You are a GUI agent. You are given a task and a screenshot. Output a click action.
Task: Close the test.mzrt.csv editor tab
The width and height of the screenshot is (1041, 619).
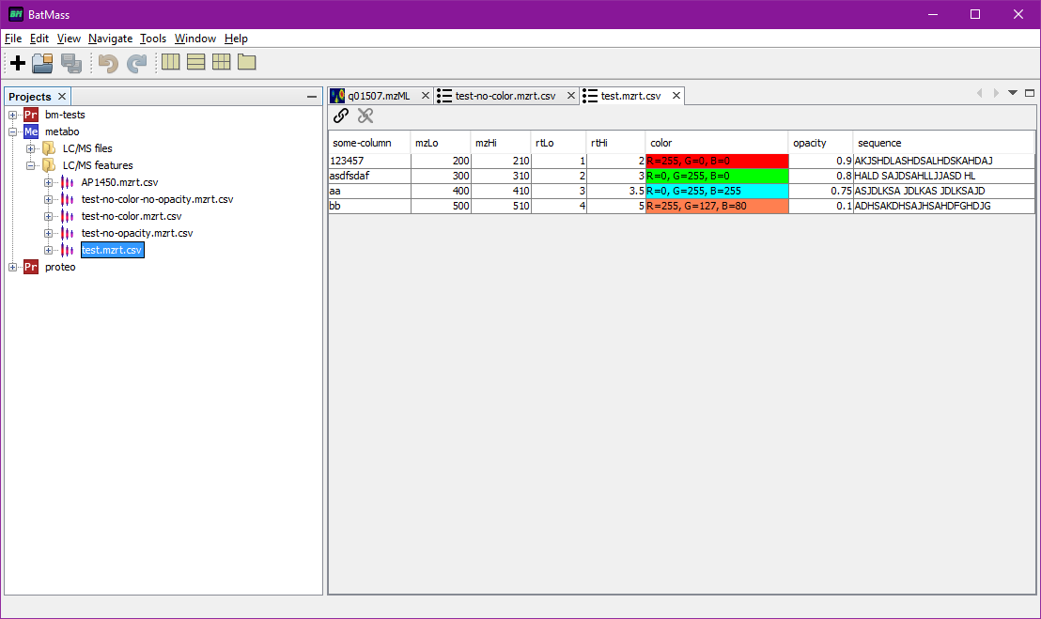click(x=676, y=96)
